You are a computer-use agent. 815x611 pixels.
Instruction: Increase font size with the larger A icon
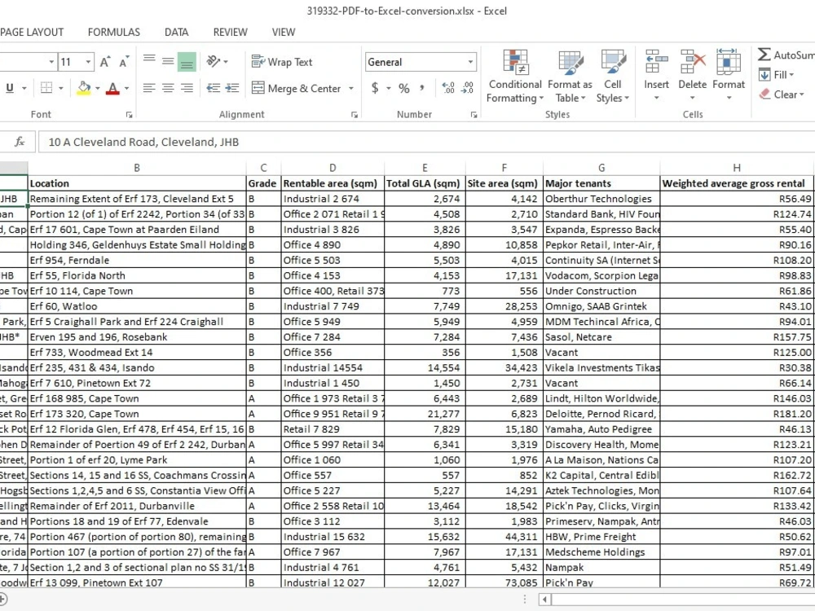(104, 63)
